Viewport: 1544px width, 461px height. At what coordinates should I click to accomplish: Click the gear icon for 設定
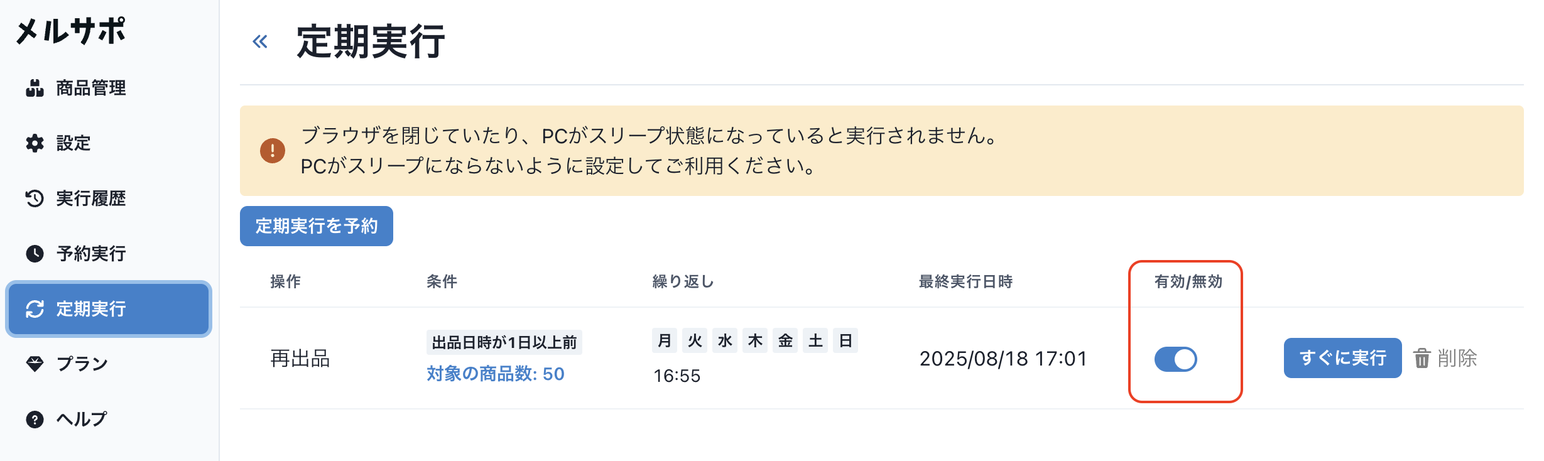point(35,143)
